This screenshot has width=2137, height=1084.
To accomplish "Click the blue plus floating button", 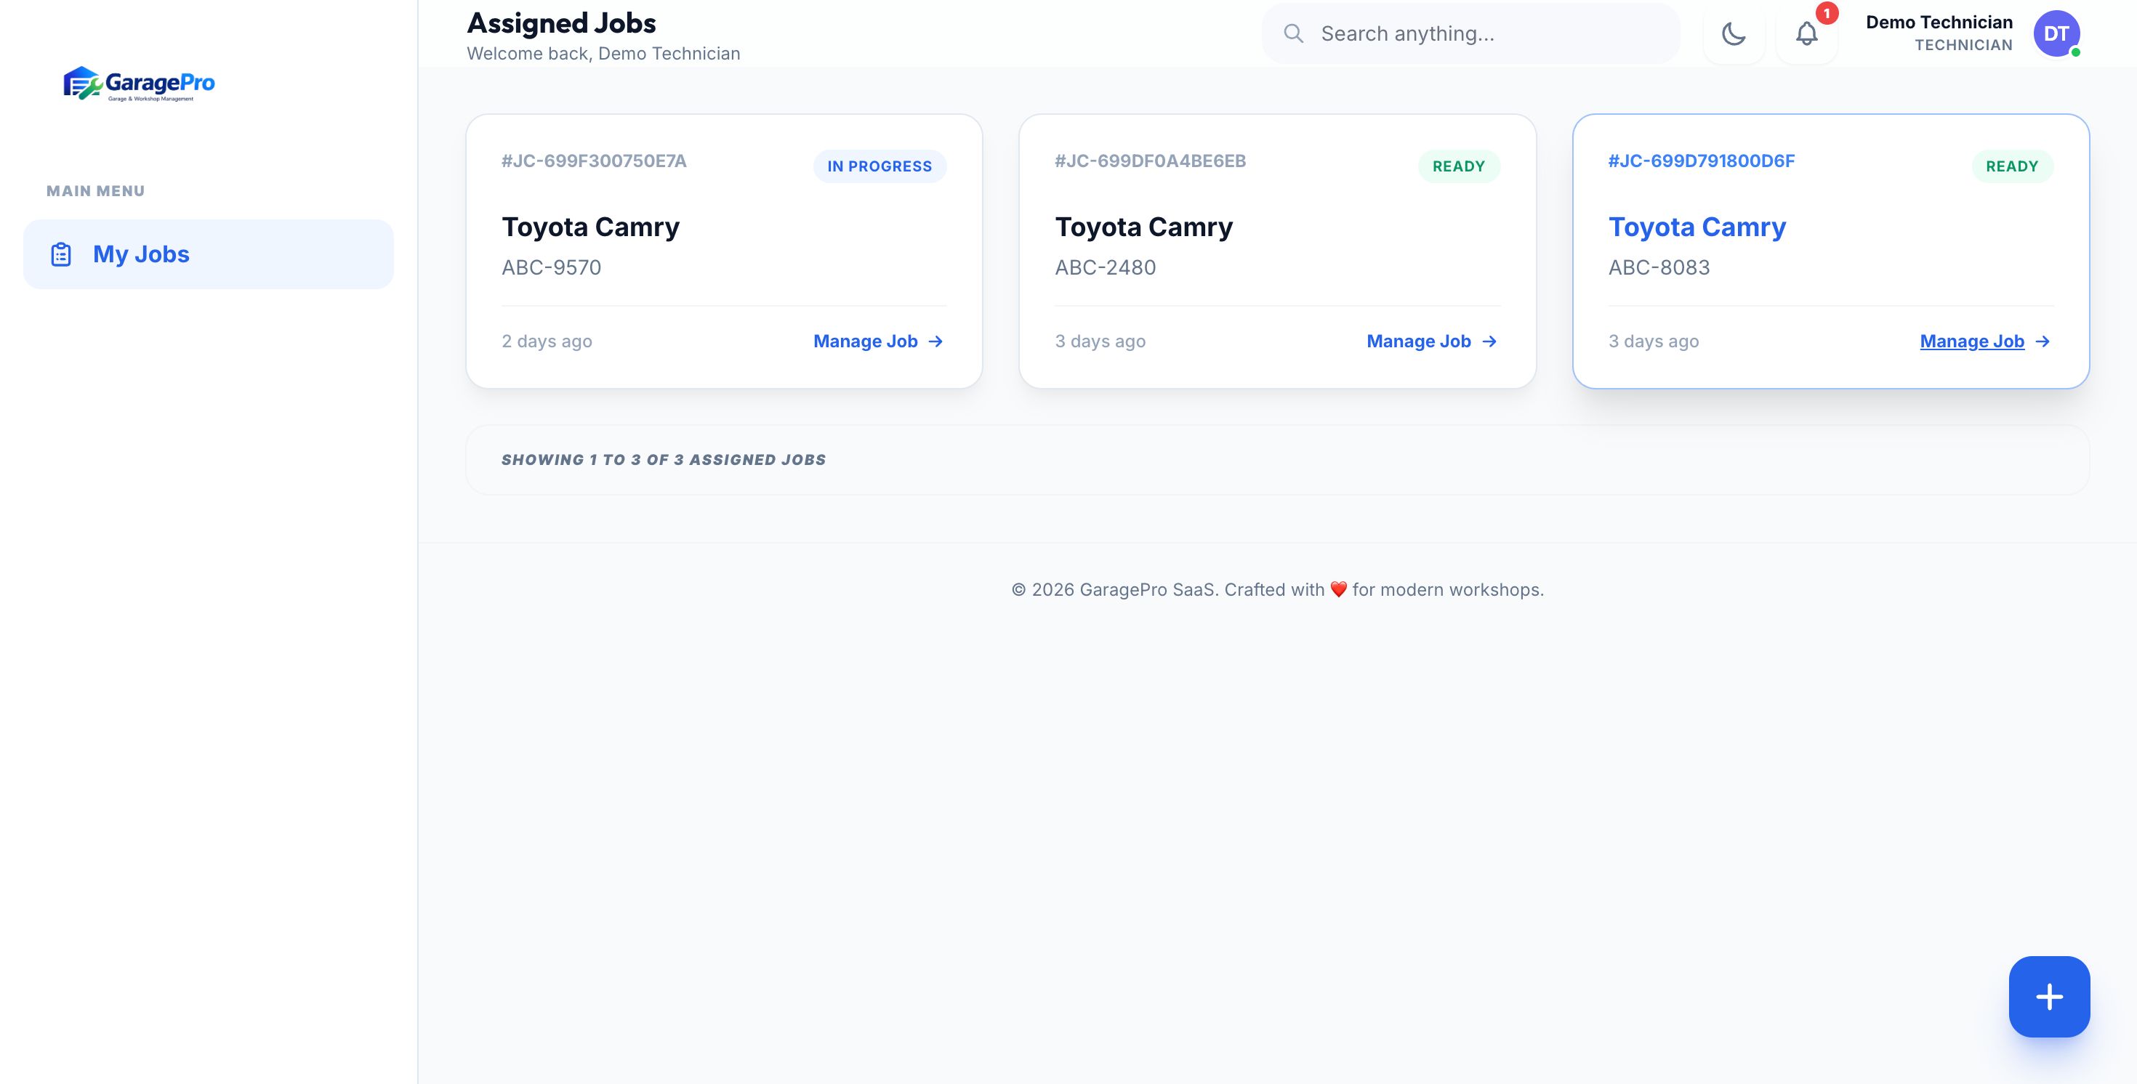I will (x=2048, y=996).
